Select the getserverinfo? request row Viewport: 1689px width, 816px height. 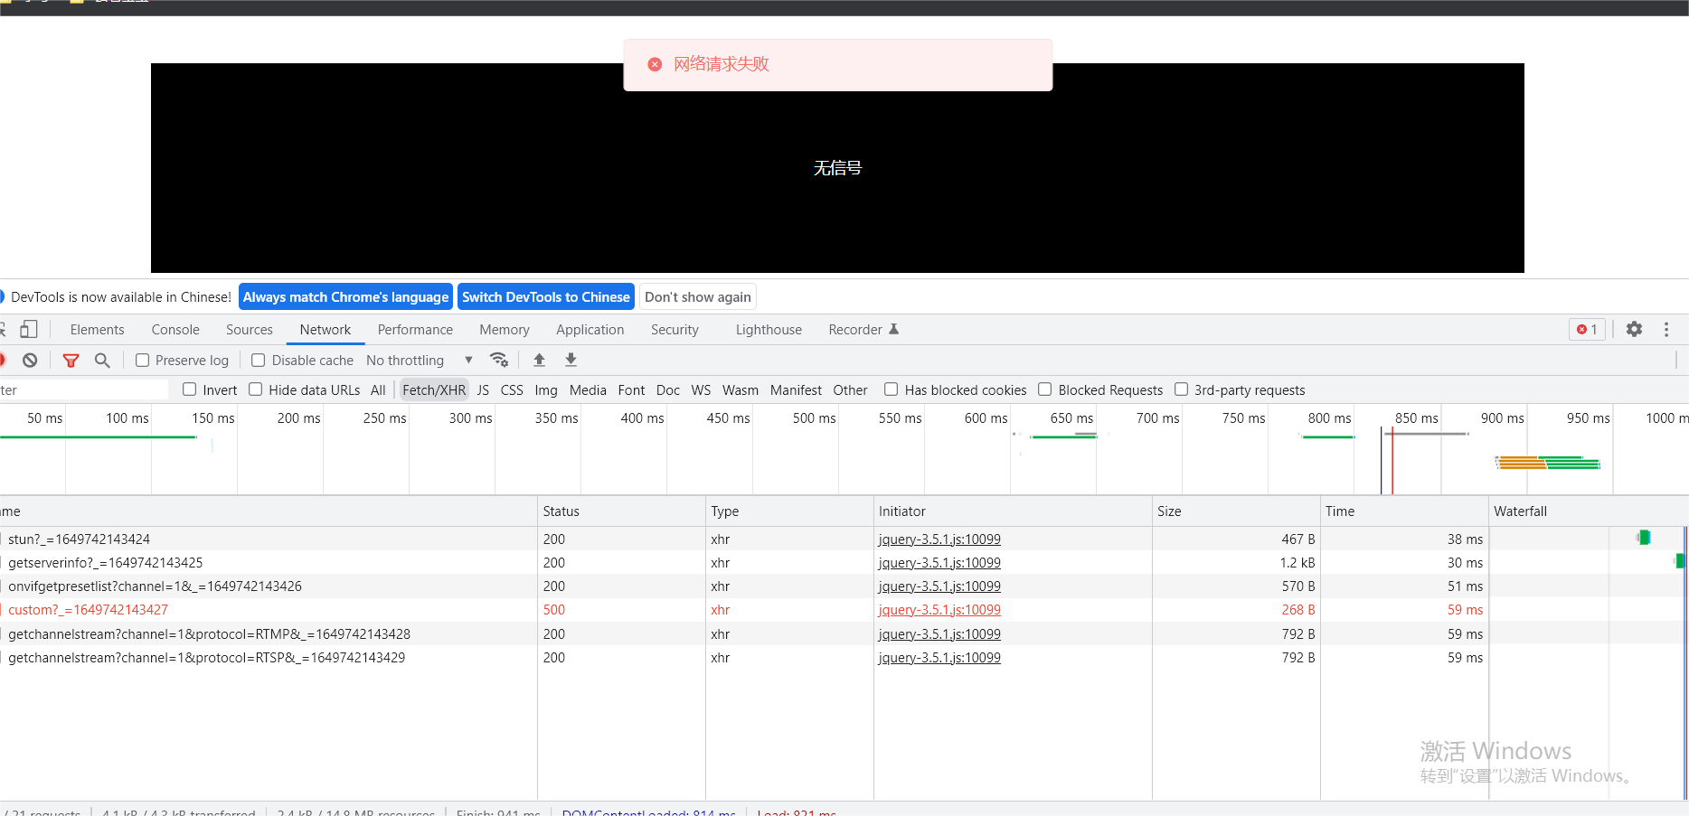[x=843, y=562]
